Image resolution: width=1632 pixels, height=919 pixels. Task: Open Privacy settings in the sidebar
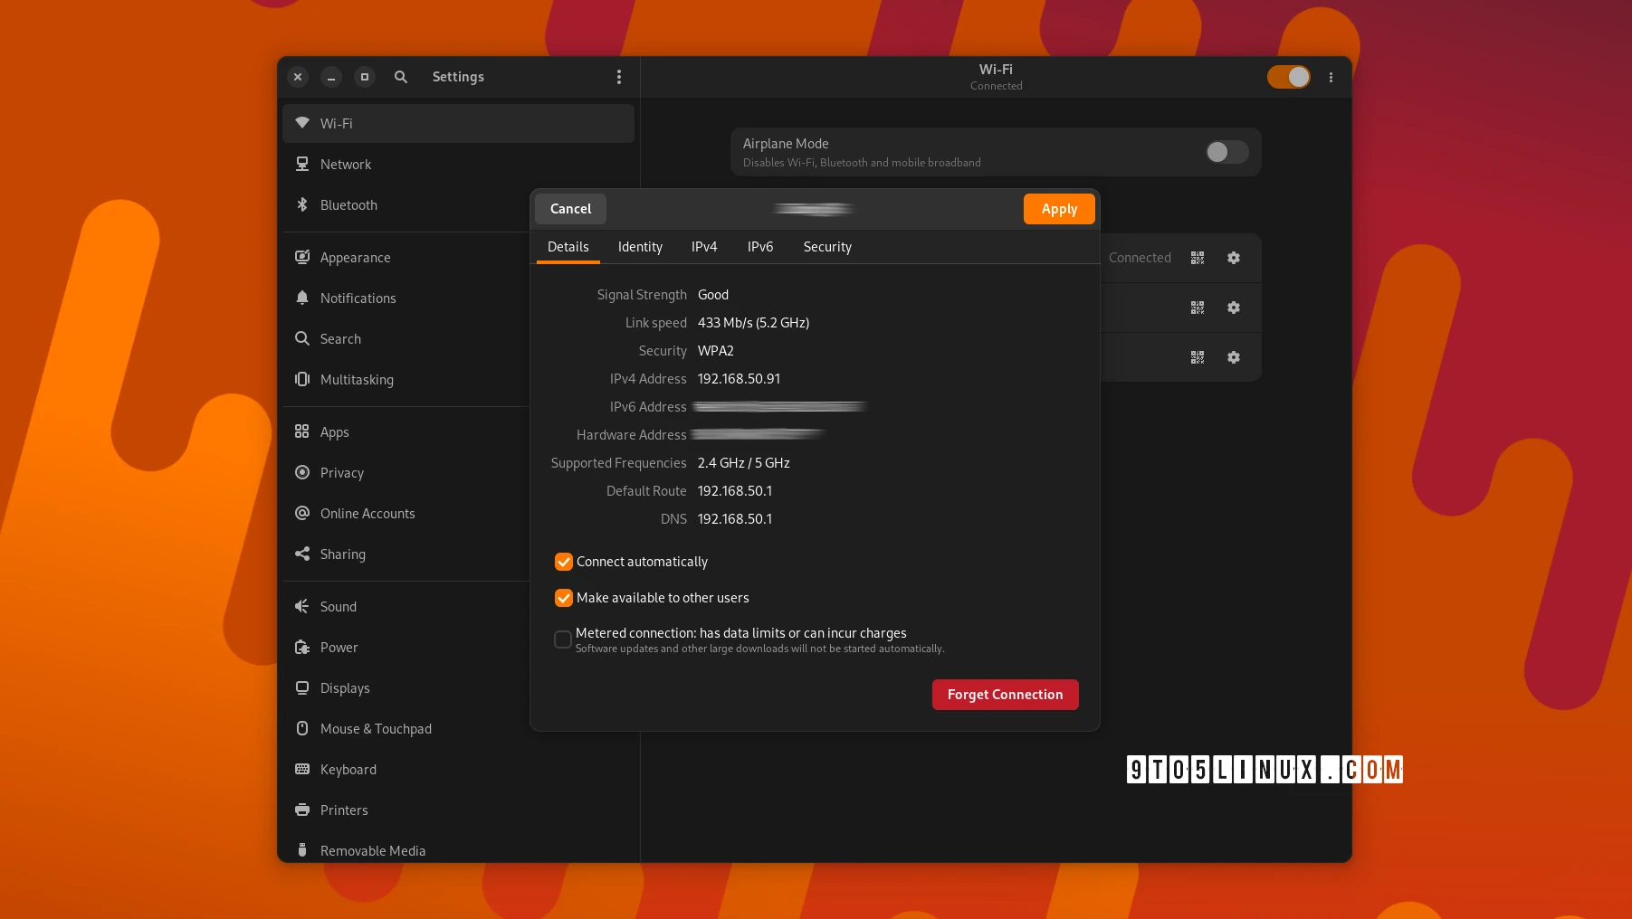[x=342, y=472]
